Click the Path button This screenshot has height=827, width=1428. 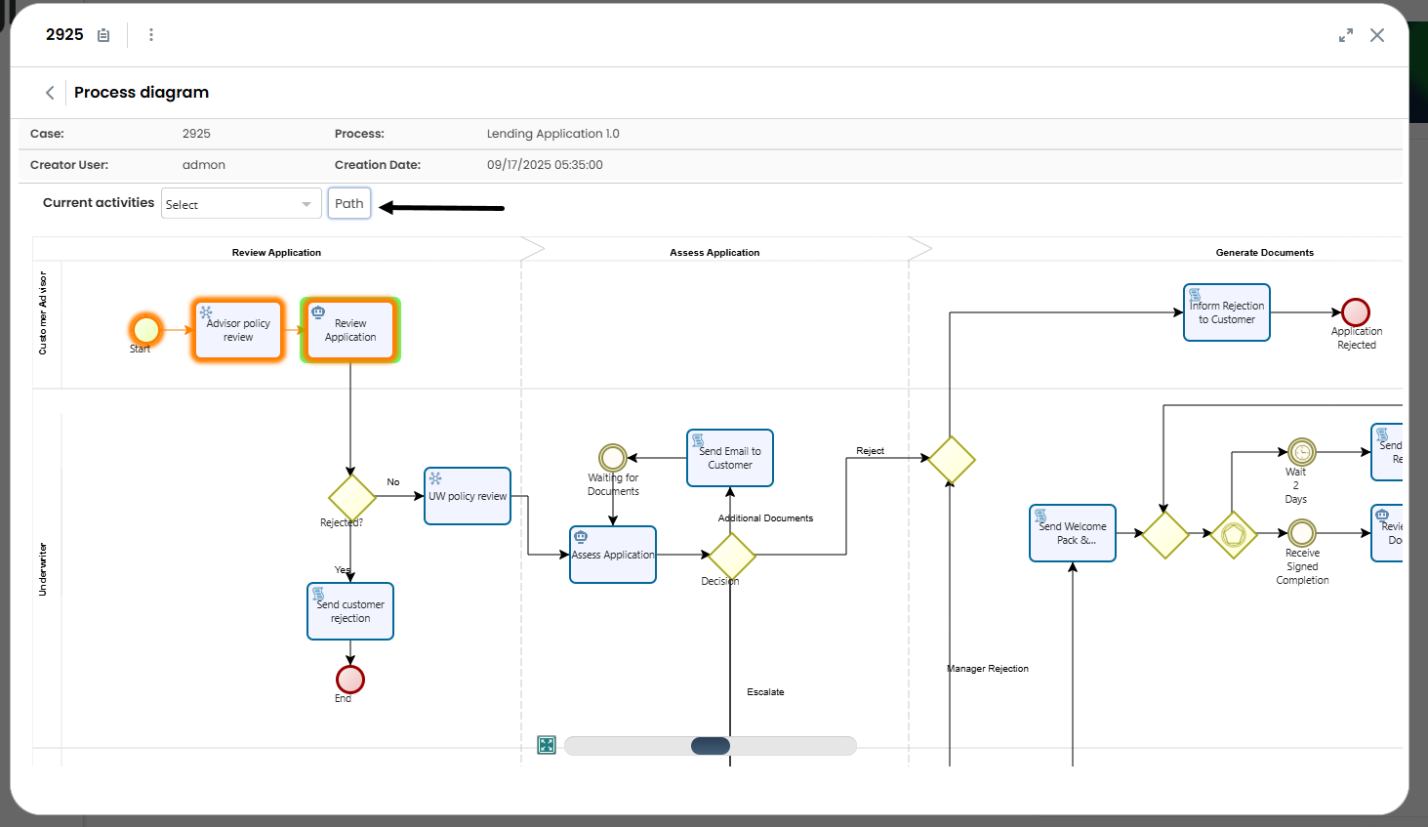(348, 203)
